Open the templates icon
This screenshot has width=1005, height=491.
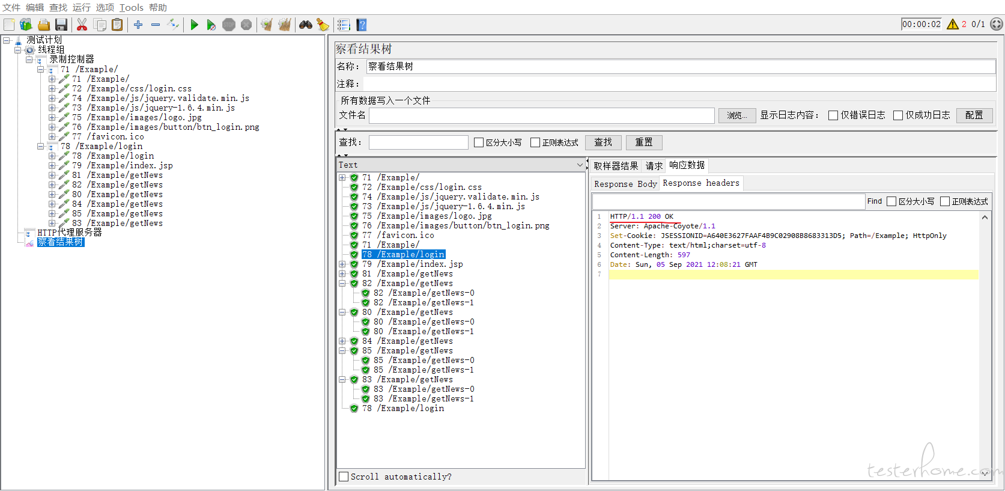coord(26,25)
